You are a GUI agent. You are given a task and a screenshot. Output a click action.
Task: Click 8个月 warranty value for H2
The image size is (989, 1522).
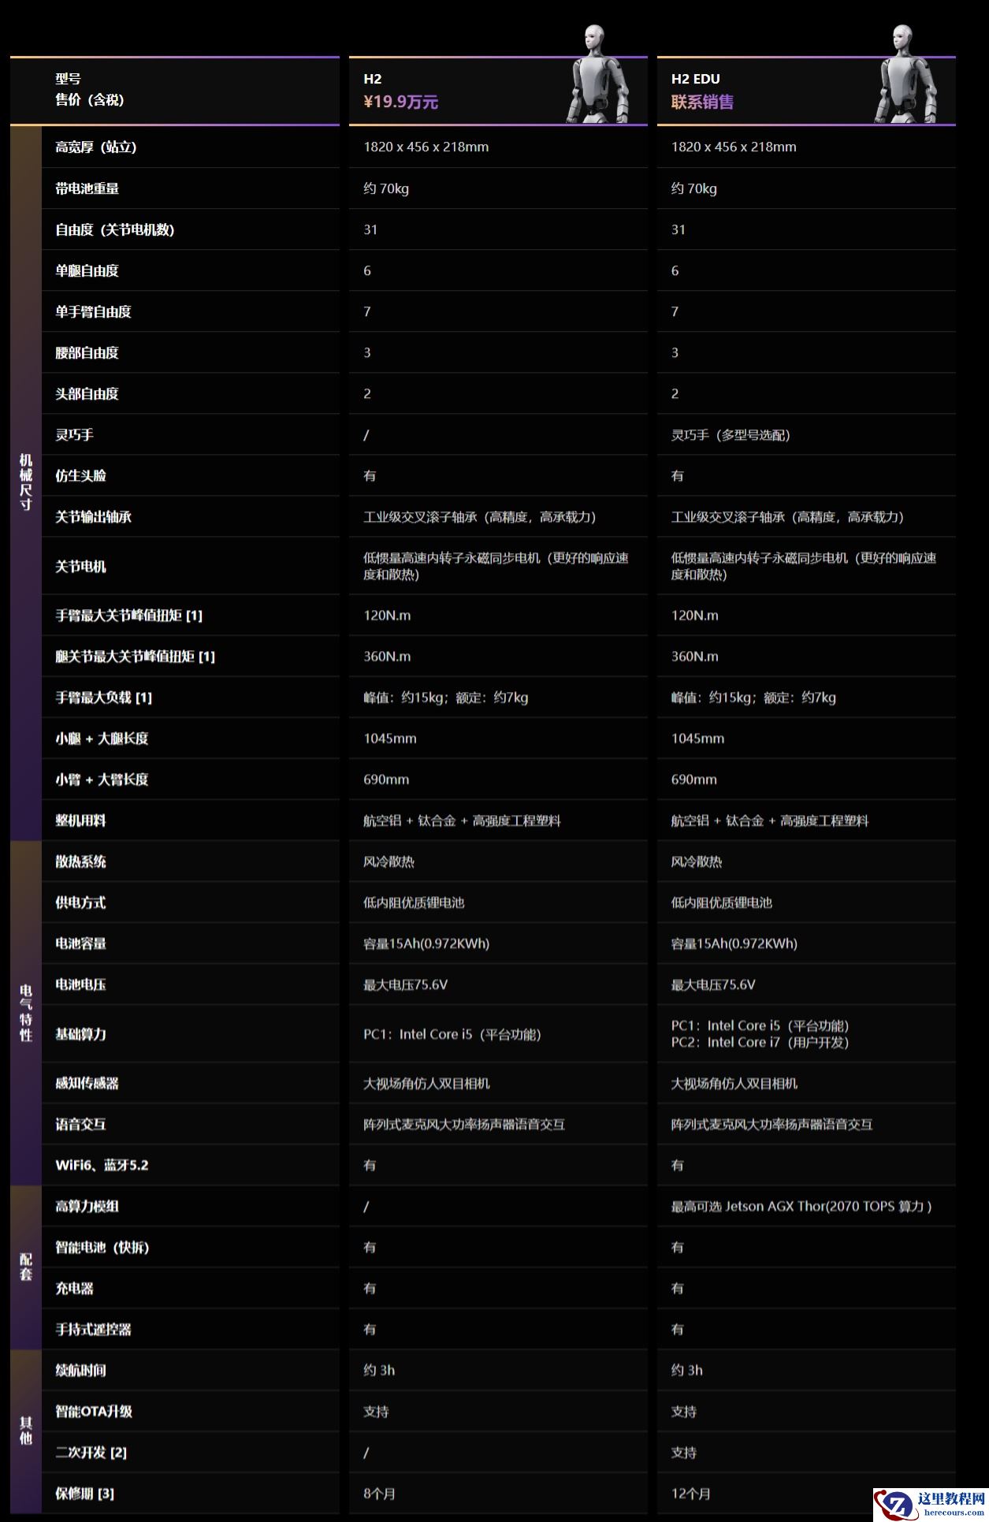pyautogui.click(x=379, y=1493)
